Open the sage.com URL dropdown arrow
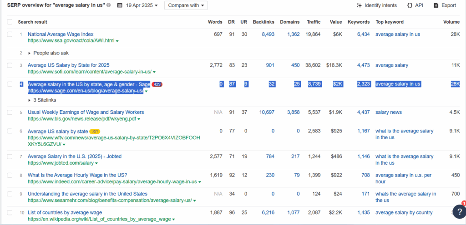The image size is (466, 225). tap(146, 91)
